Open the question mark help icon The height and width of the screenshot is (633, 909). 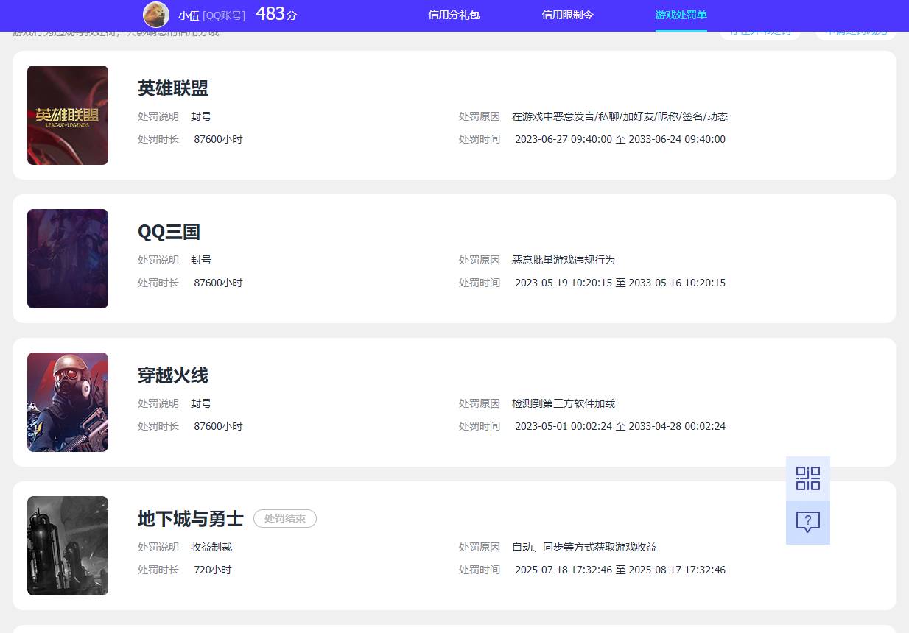tap(807, 523)
